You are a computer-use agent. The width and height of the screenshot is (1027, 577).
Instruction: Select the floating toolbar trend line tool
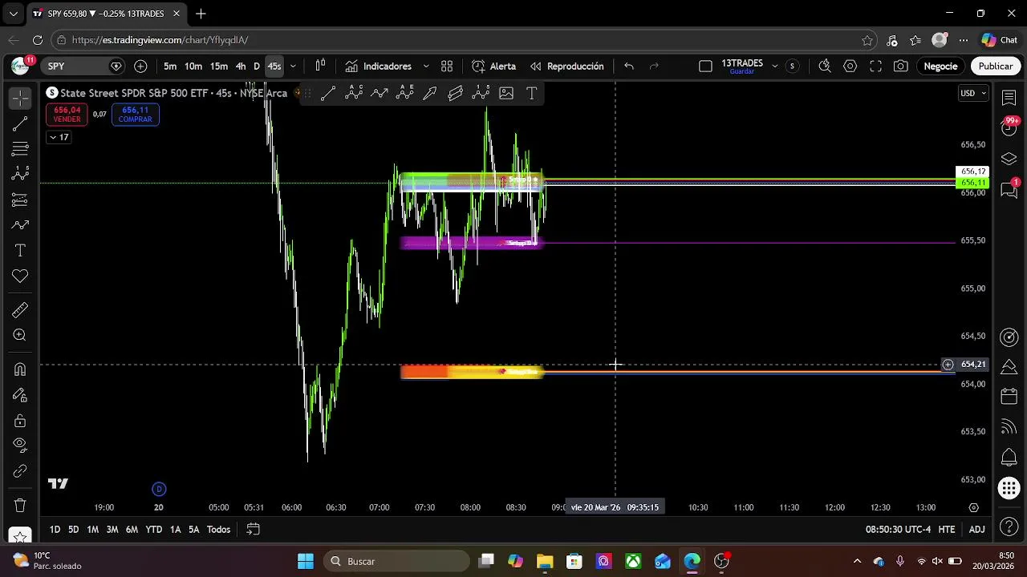pyautogui.click(x=328, y=94)
